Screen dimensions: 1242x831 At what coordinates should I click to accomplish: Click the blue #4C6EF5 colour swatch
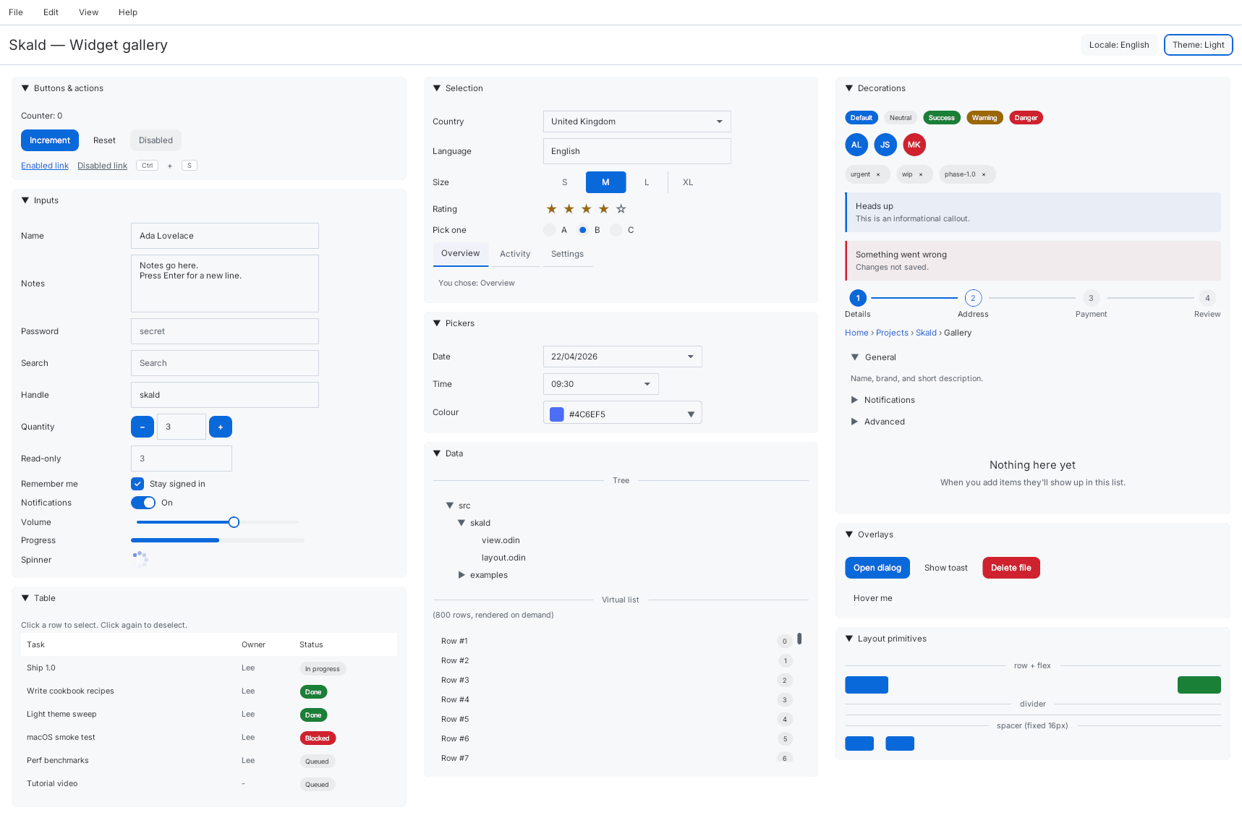[557, 414]
